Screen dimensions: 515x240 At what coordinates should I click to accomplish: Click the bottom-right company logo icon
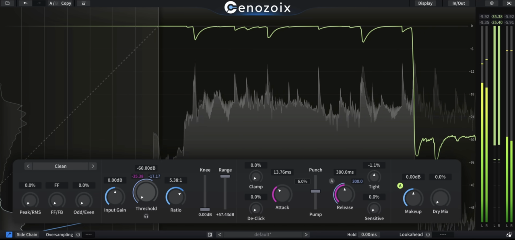(509, 235)
